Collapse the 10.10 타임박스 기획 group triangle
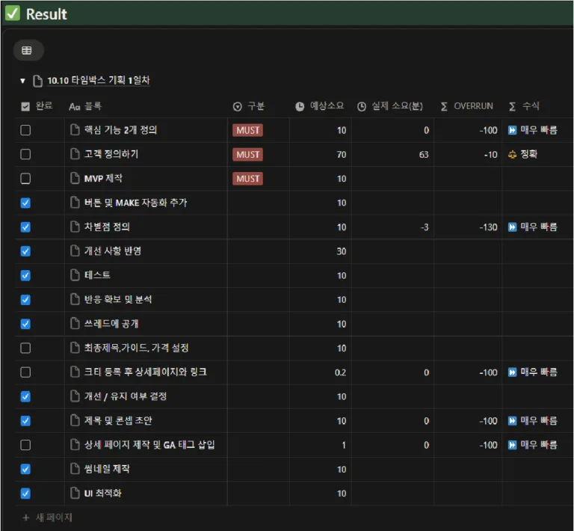 (22, 81)
